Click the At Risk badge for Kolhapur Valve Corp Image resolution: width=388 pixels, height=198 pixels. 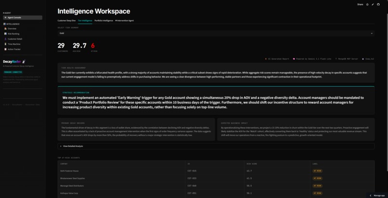[x=318, y=193]
